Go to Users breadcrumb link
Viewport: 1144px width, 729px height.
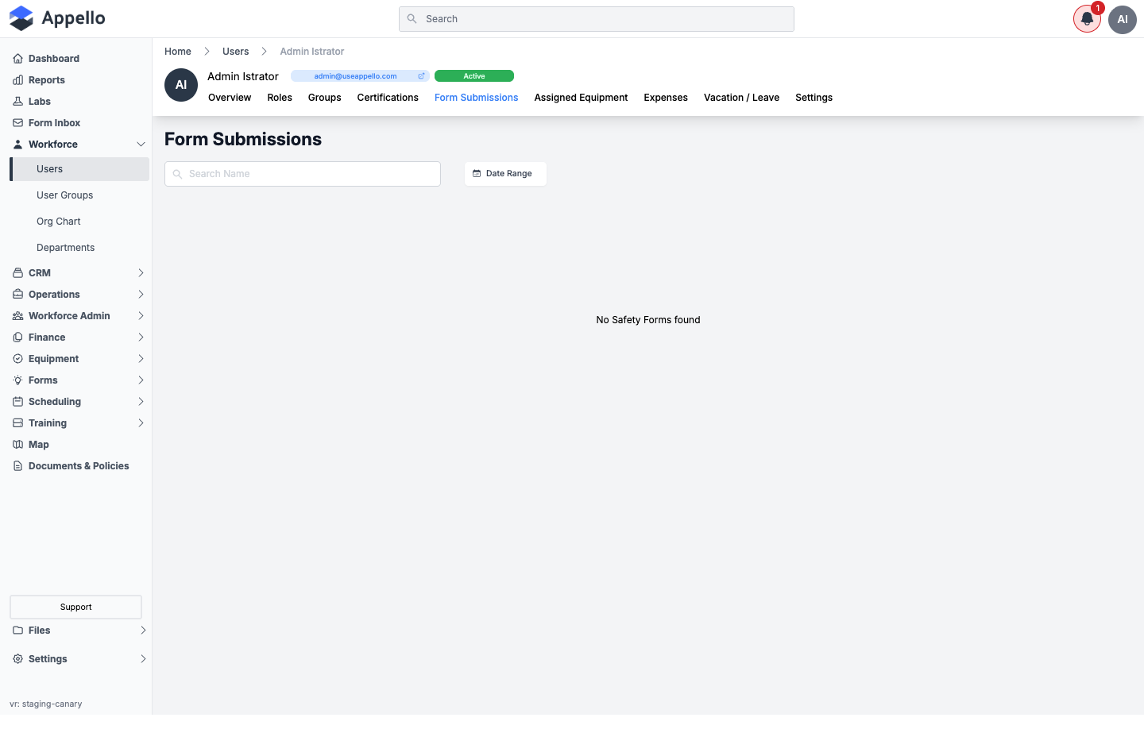(235, 52)
